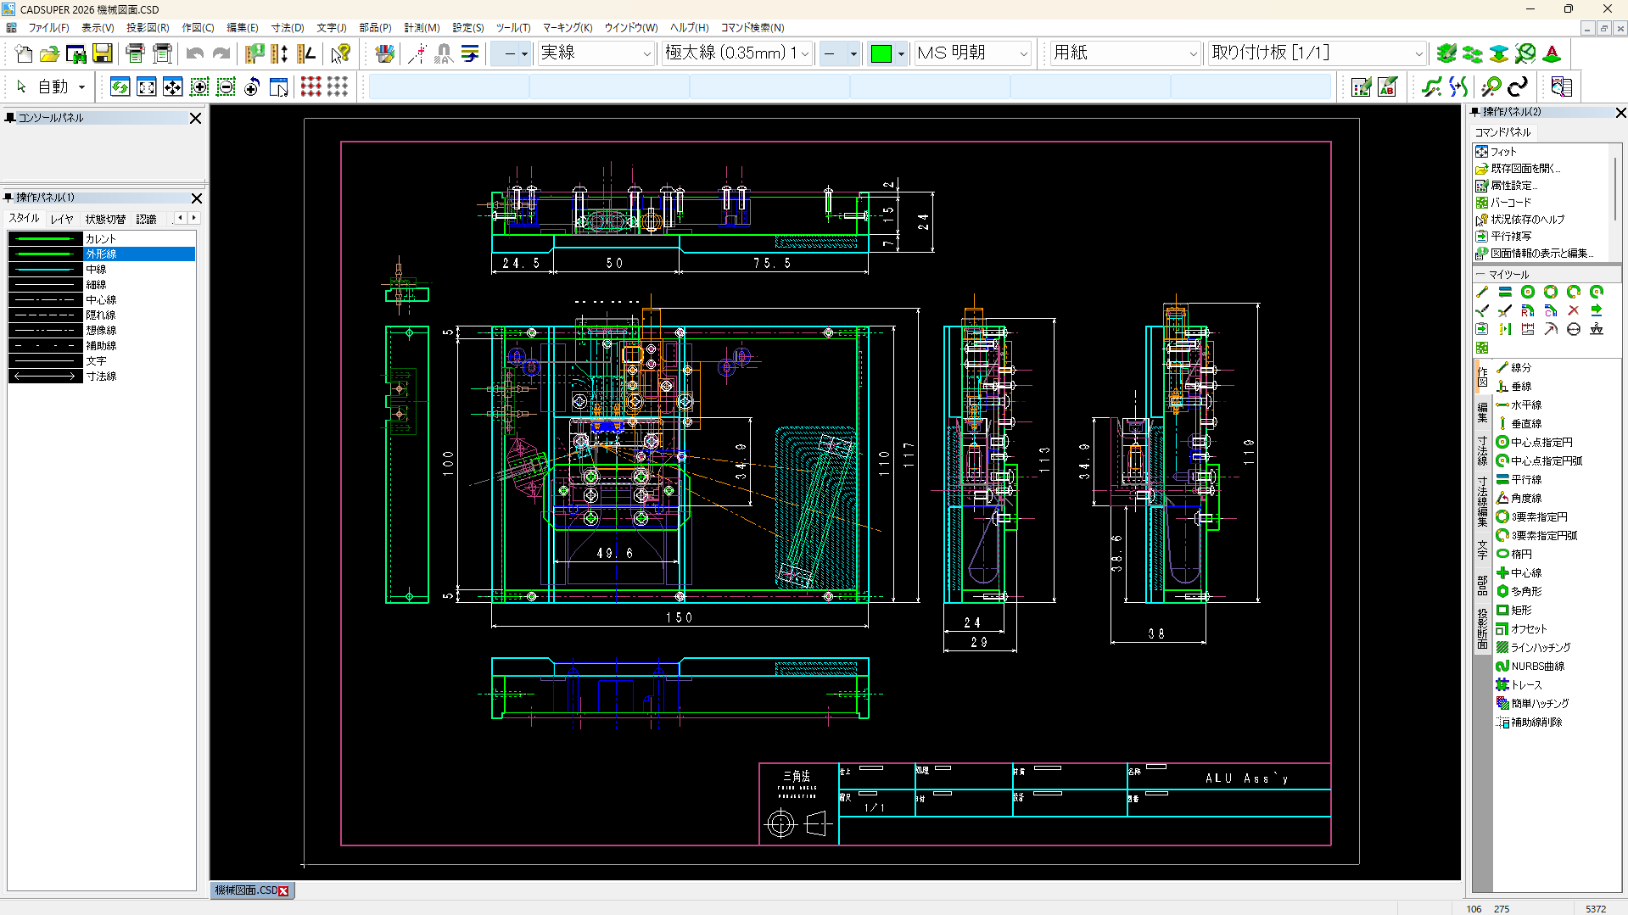Select the 中心線 line style row
The width and height of the screenshot is (1628, 915).
click(102, 300)
